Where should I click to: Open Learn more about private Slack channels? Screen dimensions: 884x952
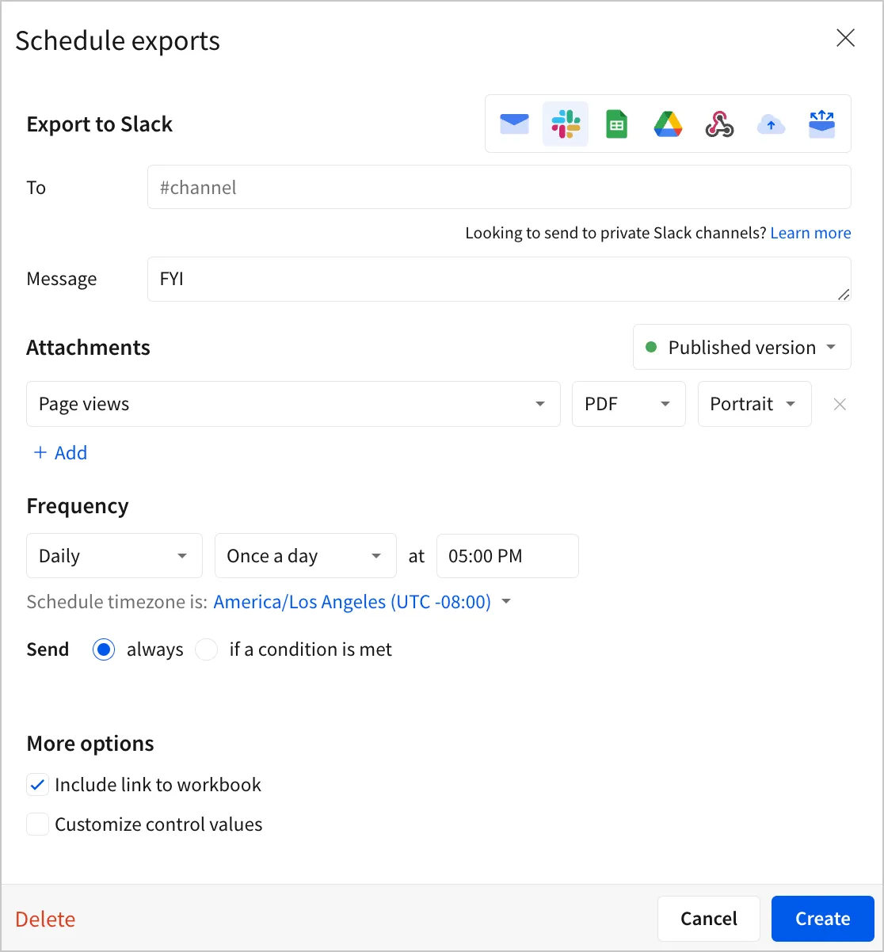point(810,233)
